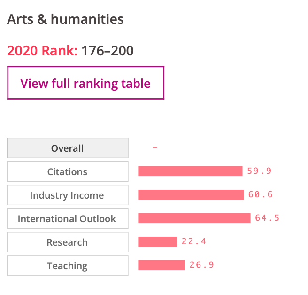Choose the Industry Income category
The image size is (308, 295).
click(x=67, y=195)
